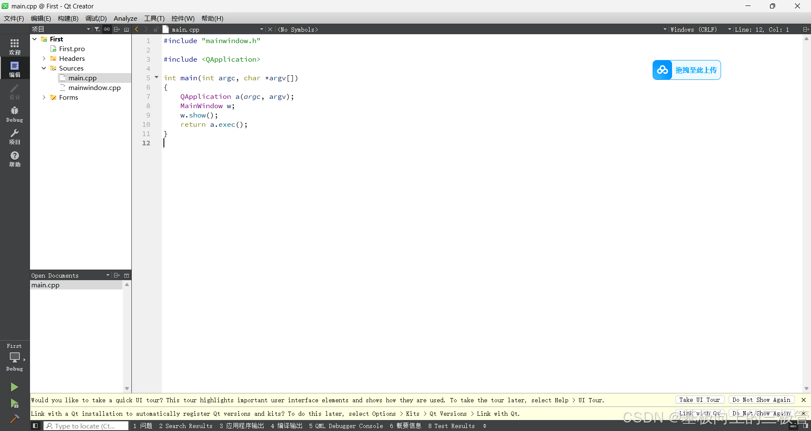811x431 pixels.
Task: Open the Design (设计) mode
Action: coord(15,91)
